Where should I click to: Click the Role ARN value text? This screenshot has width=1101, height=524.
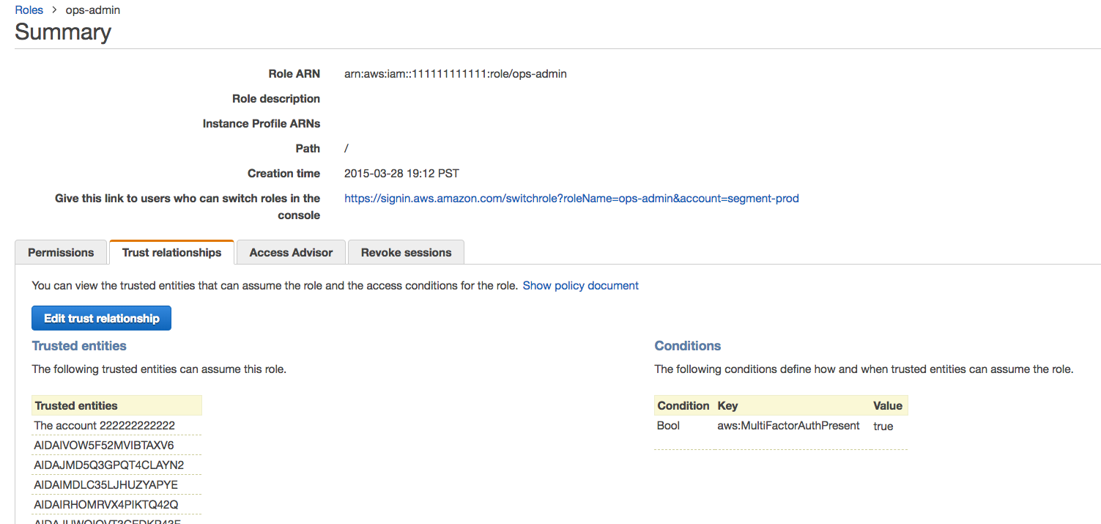click(x=455, y=74)
